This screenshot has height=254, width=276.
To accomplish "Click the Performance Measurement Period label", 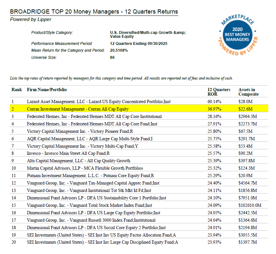I will [62, 44].
